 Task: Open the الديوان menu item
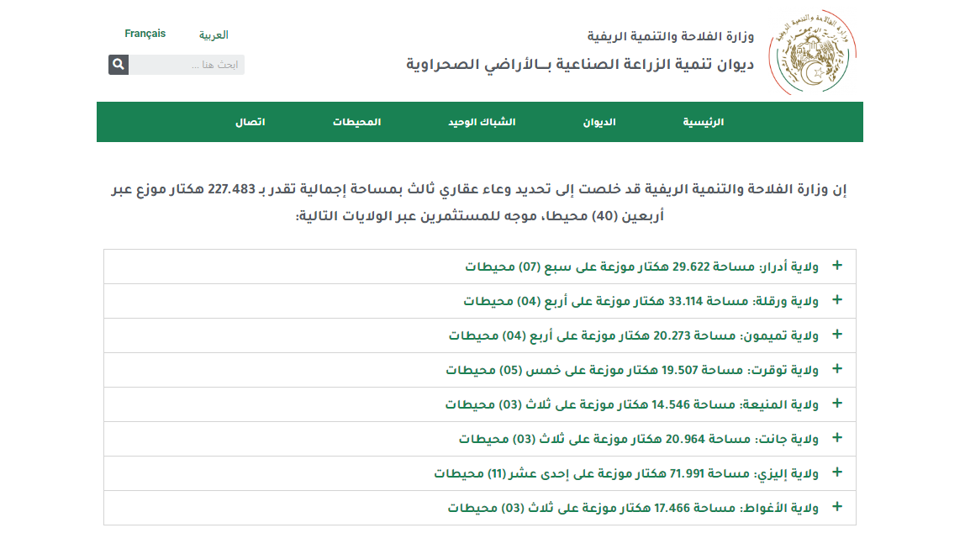tap(599, 122)
